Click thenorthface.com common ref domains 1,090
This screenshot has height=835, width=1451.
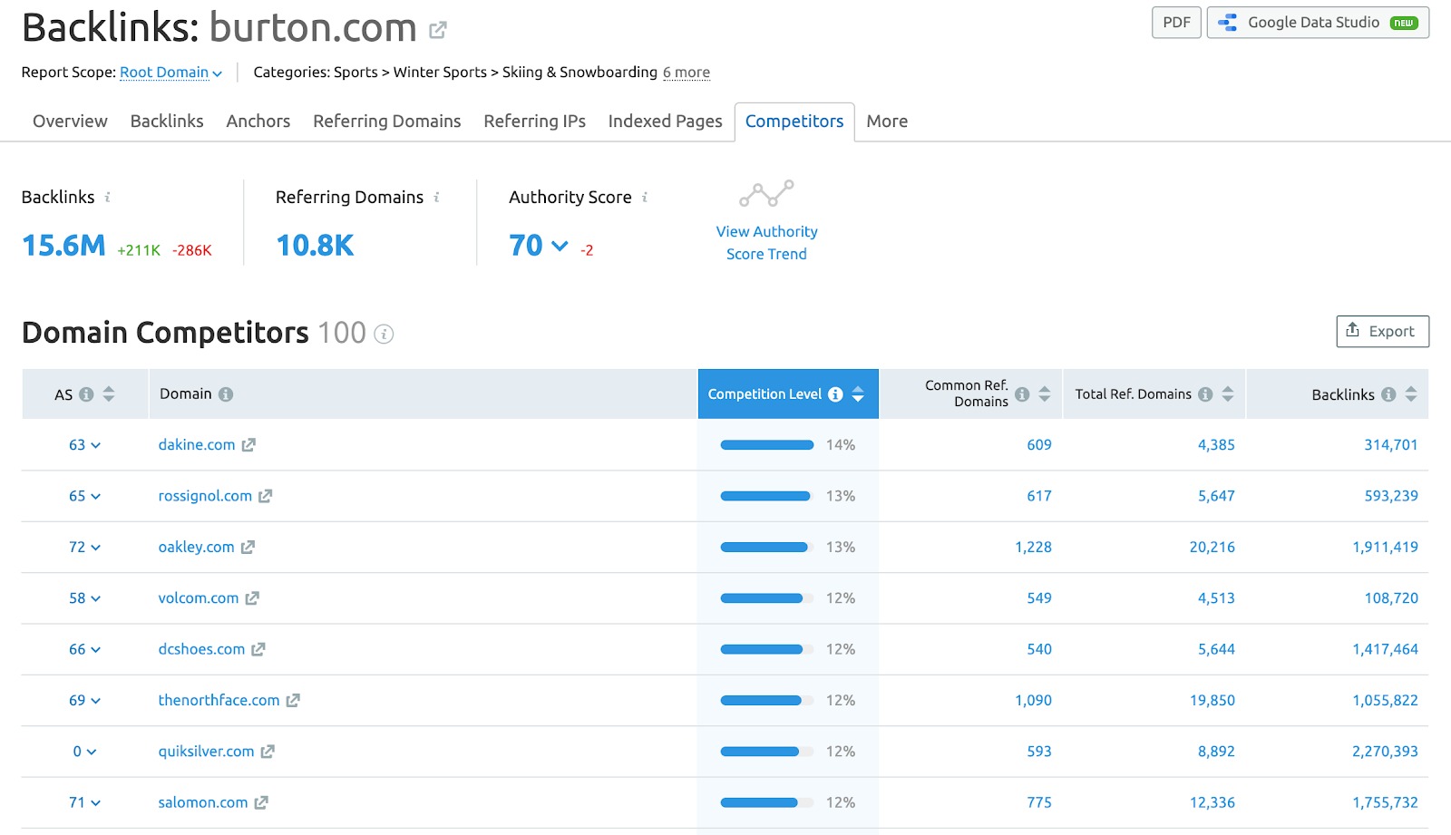(x=1033, y=701)
